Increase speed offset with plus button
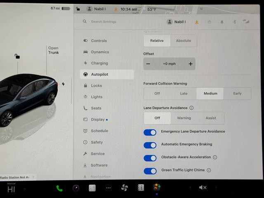The image size is (264, 198). coord(190,64)
